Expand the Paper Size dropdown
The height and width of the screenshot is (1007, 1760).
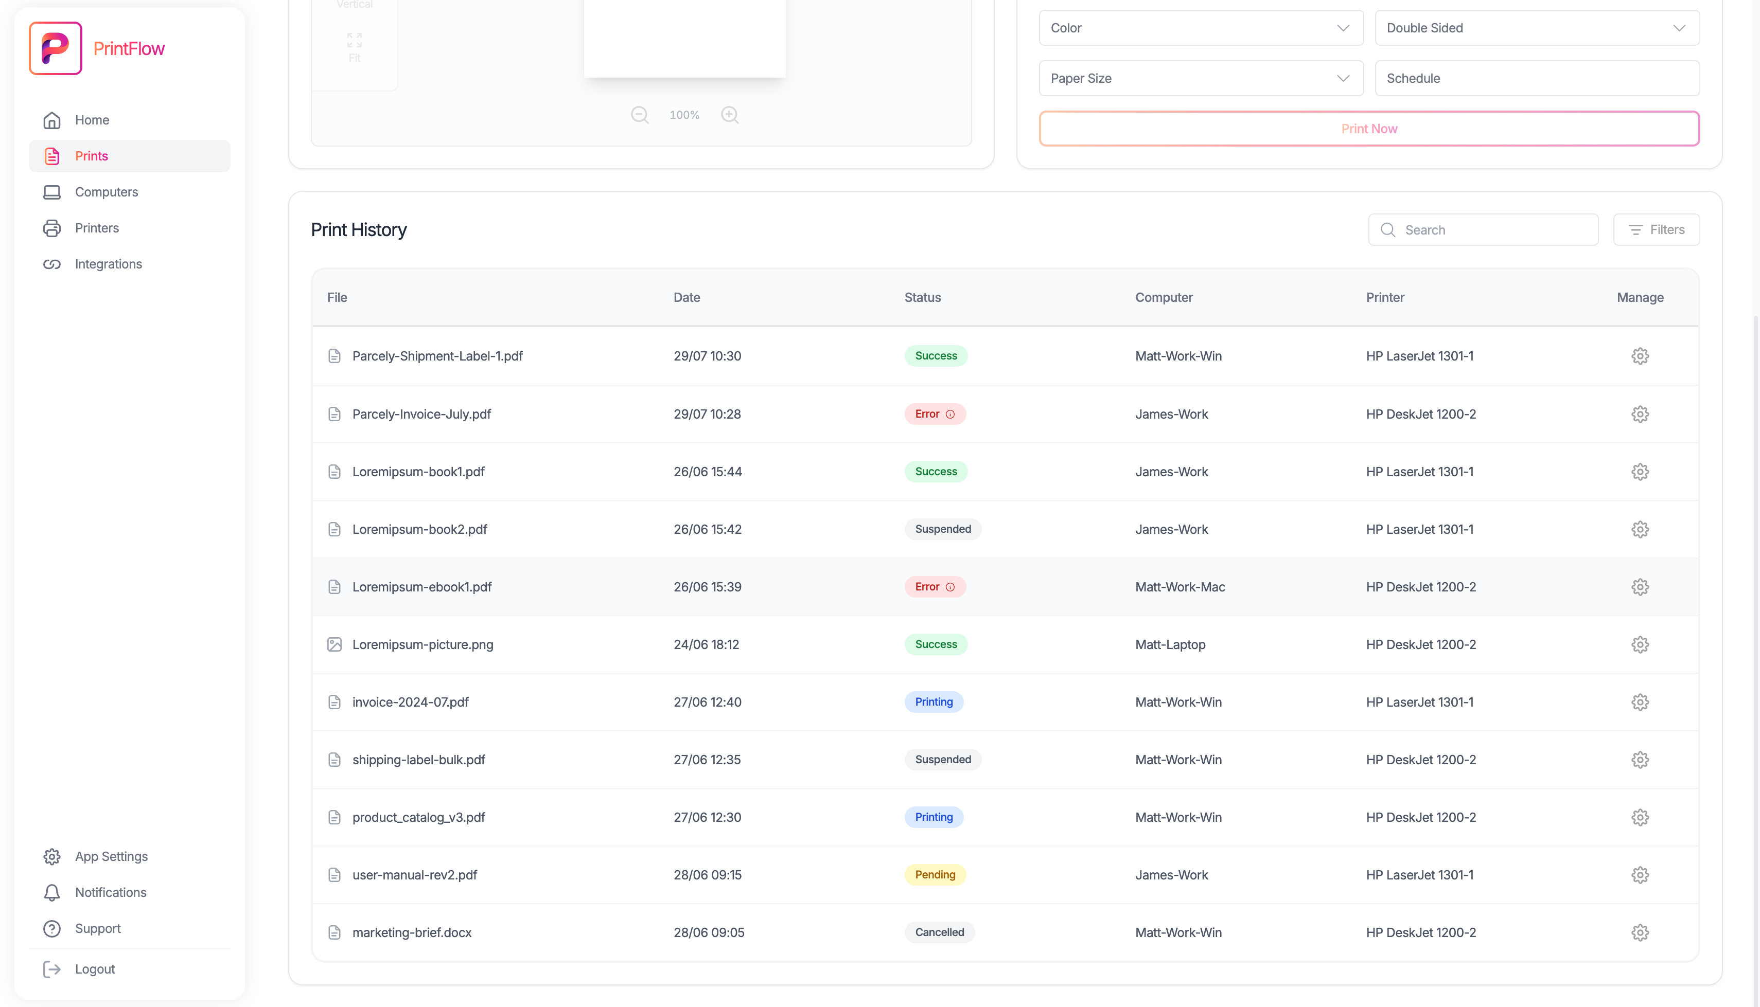tap(1200, 78)
